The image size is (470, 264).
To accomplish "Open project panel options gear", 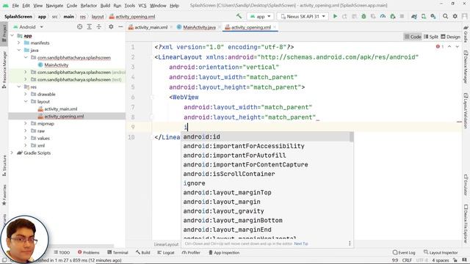I will click(x=111, y=27).
